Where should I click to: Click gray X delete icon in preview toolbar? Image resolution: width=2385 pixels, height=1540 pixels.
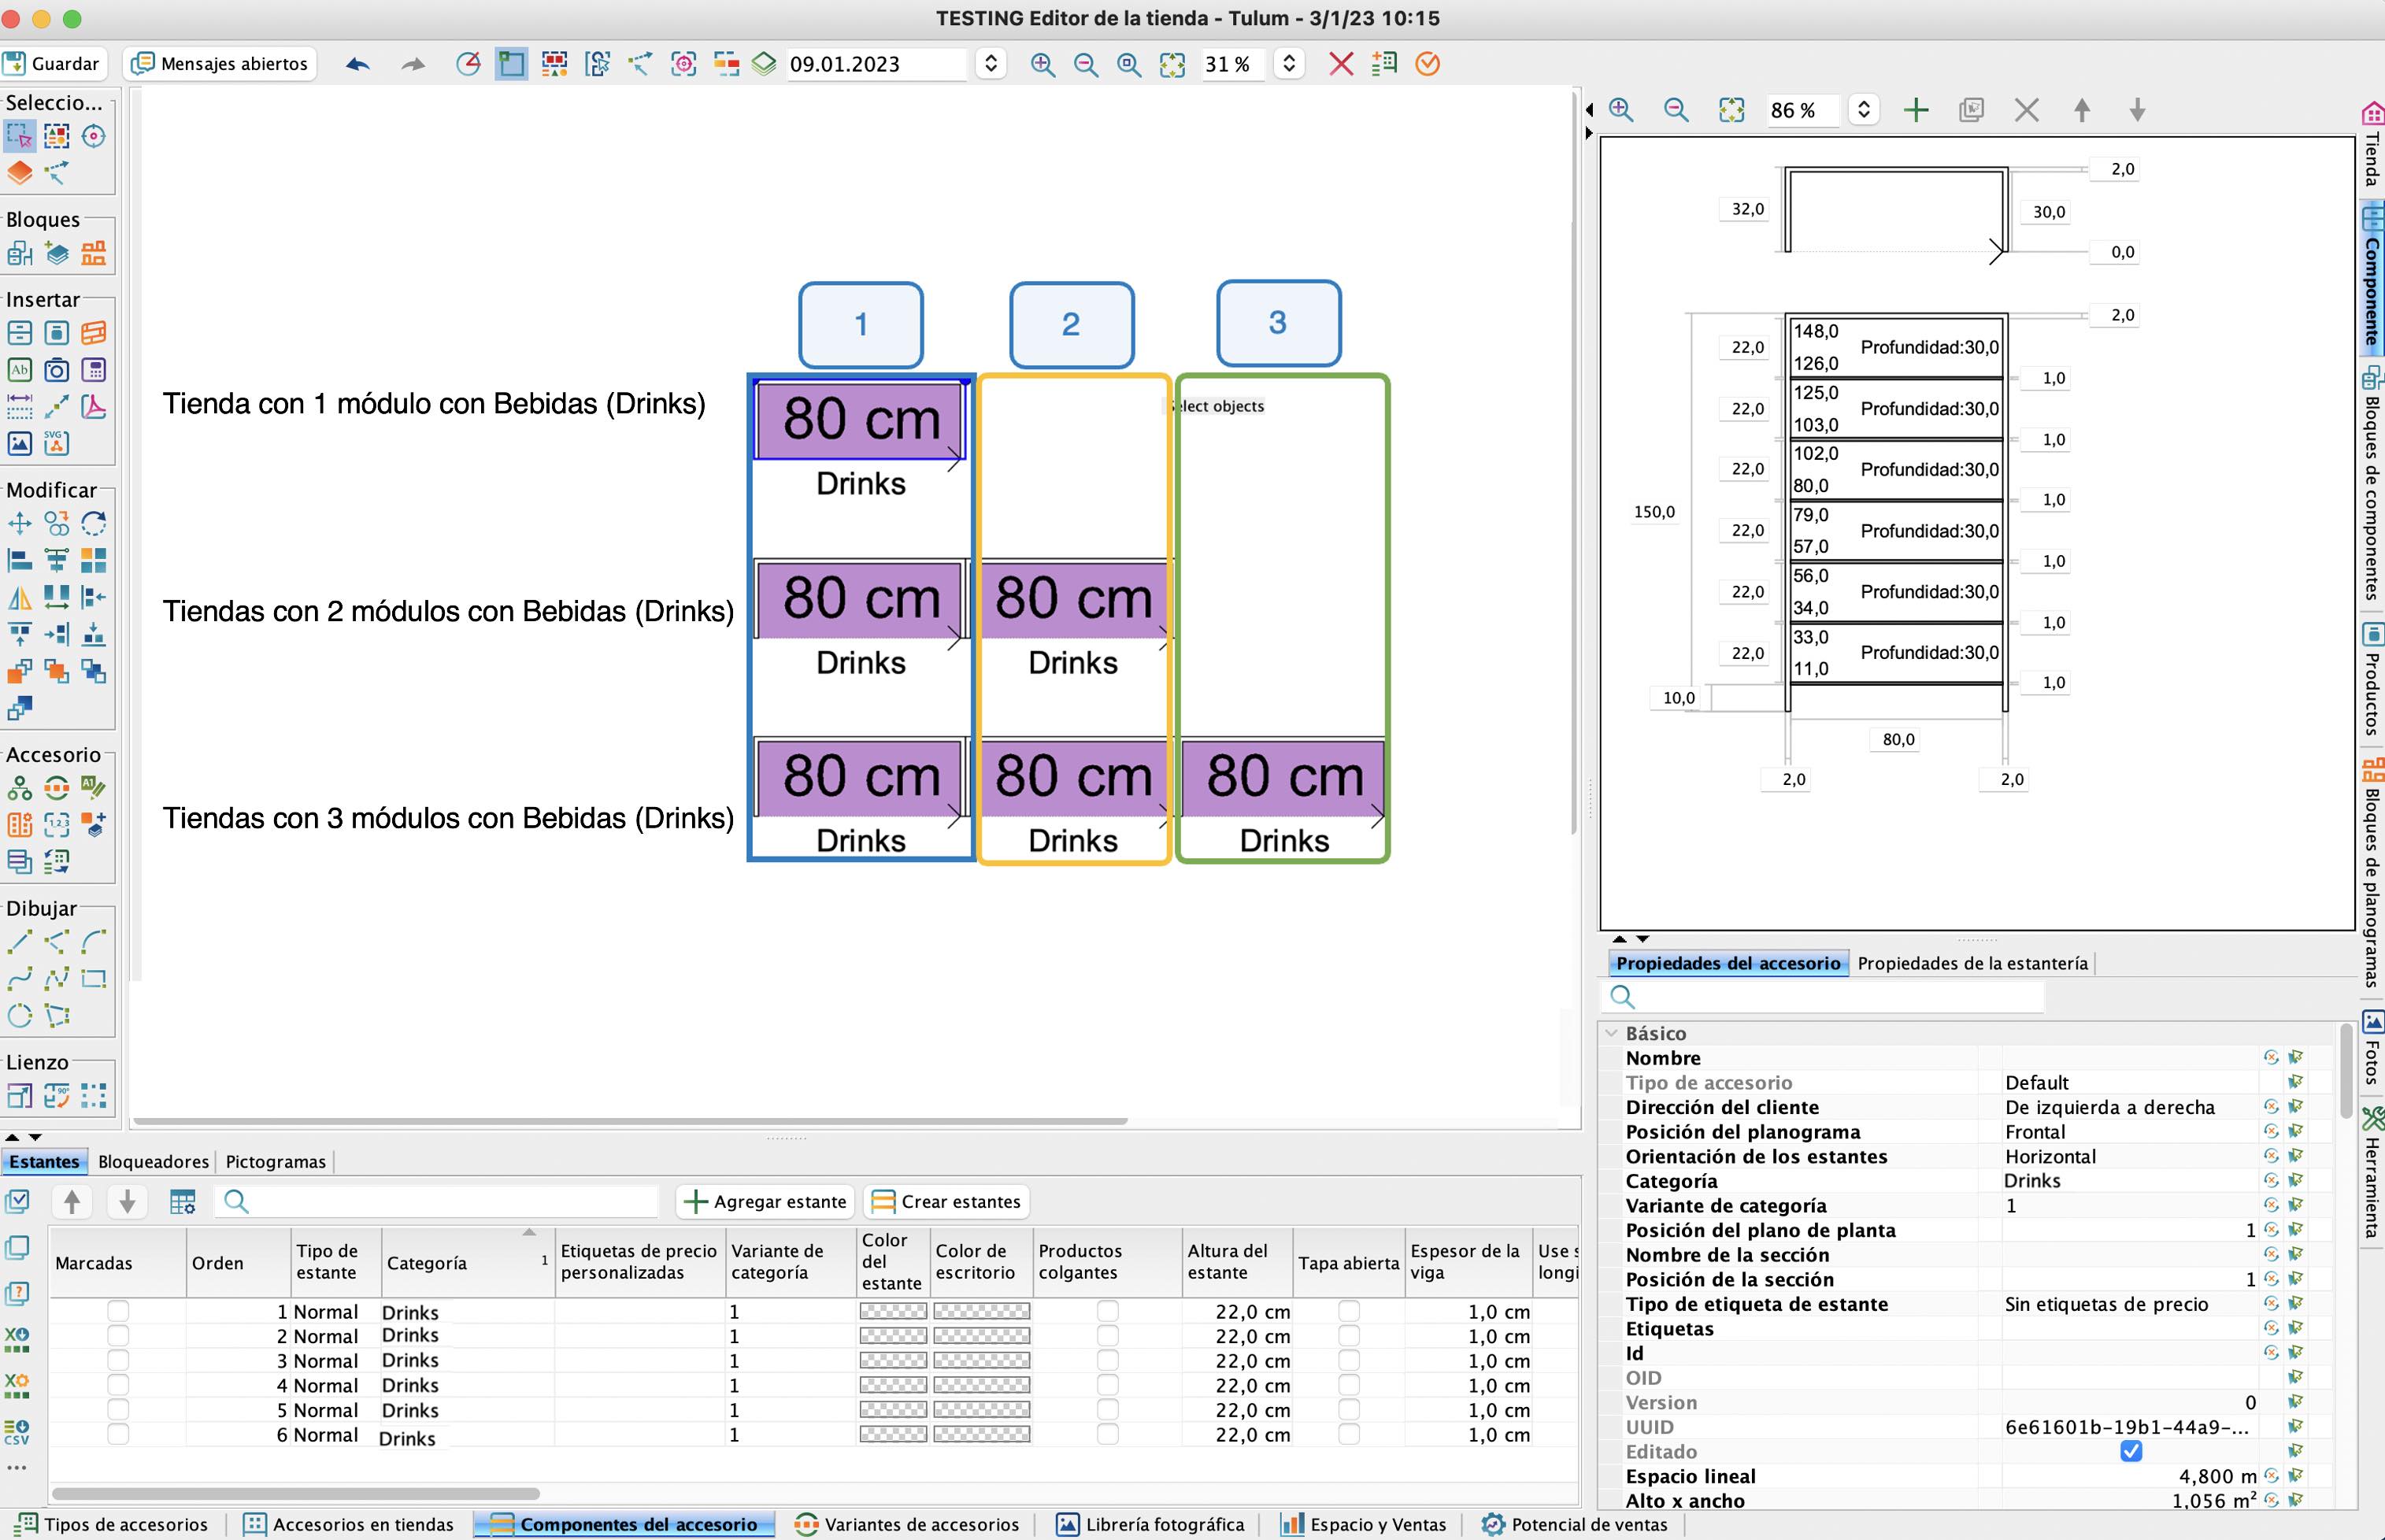pos(2026,110)
